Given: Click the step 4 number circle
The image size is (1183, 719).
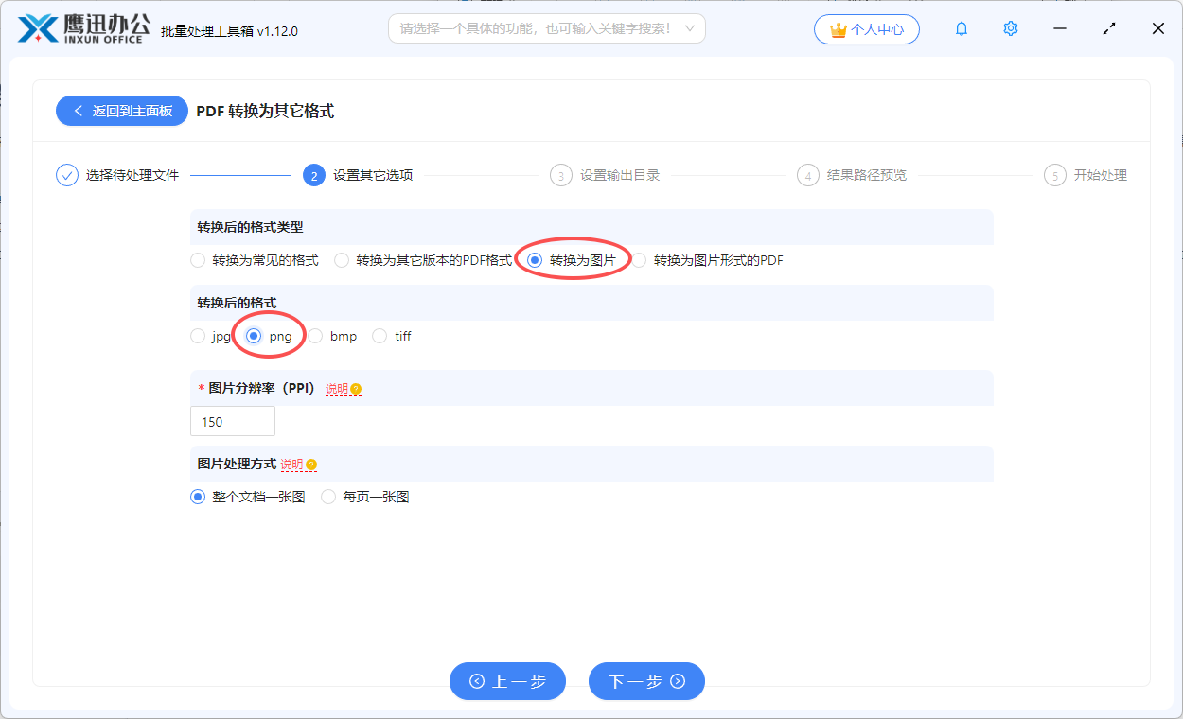Looking at the screenshot, I should tap(808, 175).
